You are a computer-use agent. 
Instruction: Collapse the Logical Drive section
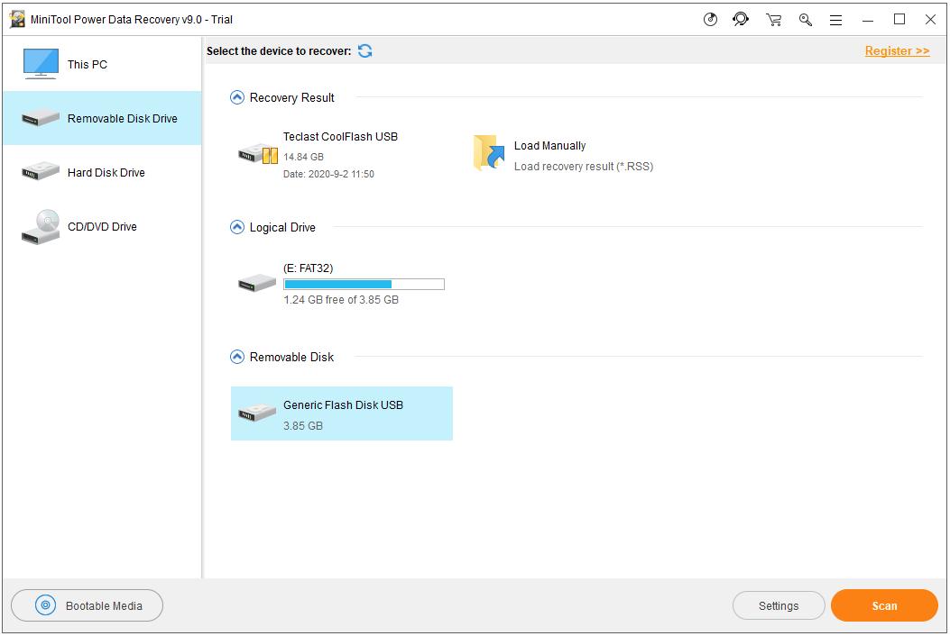237,227
